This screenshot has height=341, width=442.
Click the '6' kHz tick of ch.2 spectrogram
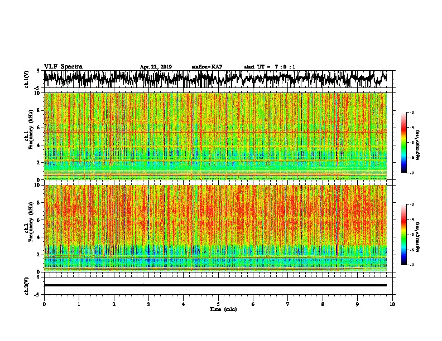pyautogui.click(x=40, y=220)
